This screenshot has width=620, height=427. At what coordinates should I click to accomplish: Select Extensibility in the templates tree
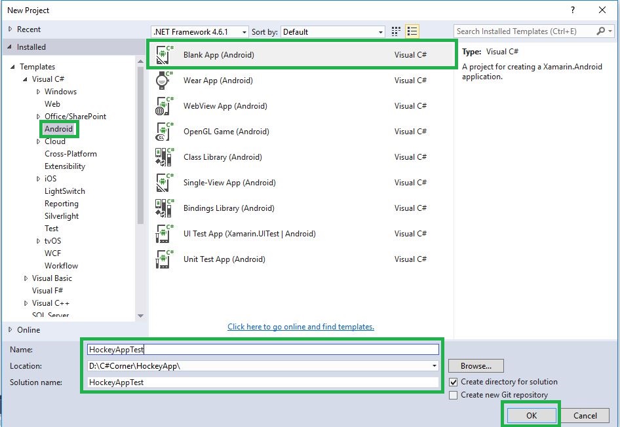(x=65, y=166)
